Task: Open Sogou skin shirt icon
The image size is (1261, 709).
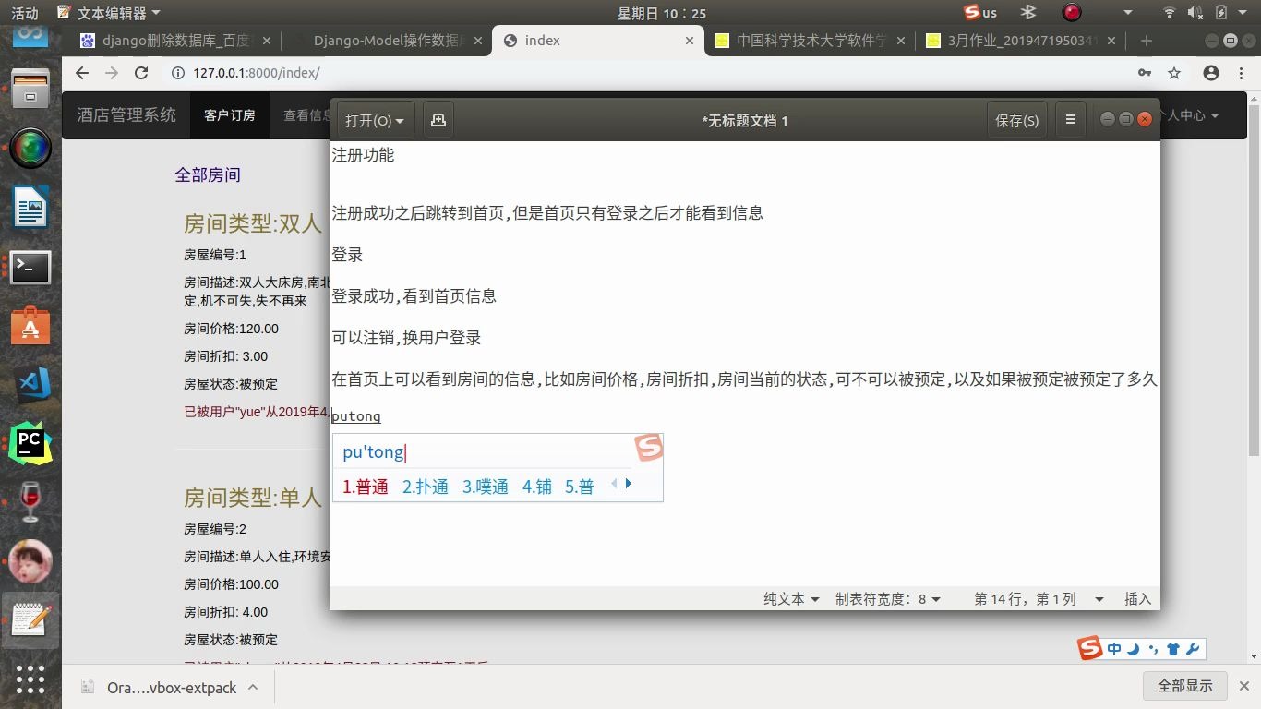Action: tap(1172, 649)
